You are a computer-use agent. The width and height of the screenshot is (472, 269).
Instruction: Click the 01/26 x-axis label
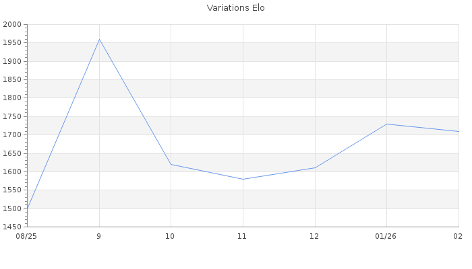click(386, 236)
